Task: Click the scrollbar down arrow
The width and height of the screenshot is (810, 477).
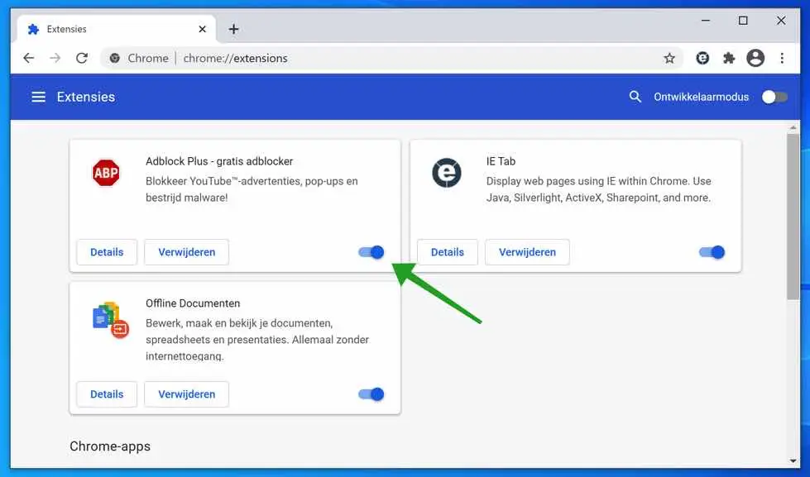Action: click(793, 461)
